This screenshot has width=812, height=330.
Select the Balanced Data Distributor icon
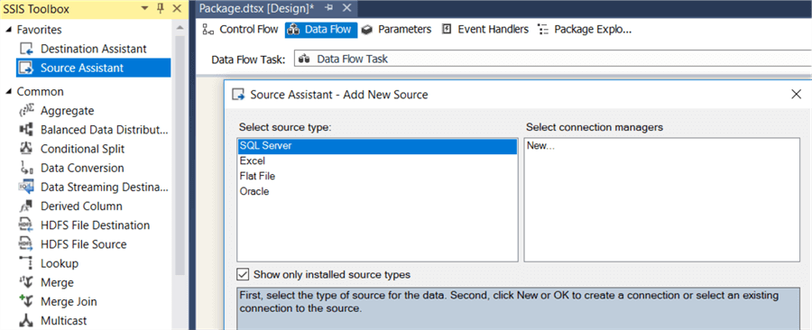pyautogui.click(x=26, y=130)
